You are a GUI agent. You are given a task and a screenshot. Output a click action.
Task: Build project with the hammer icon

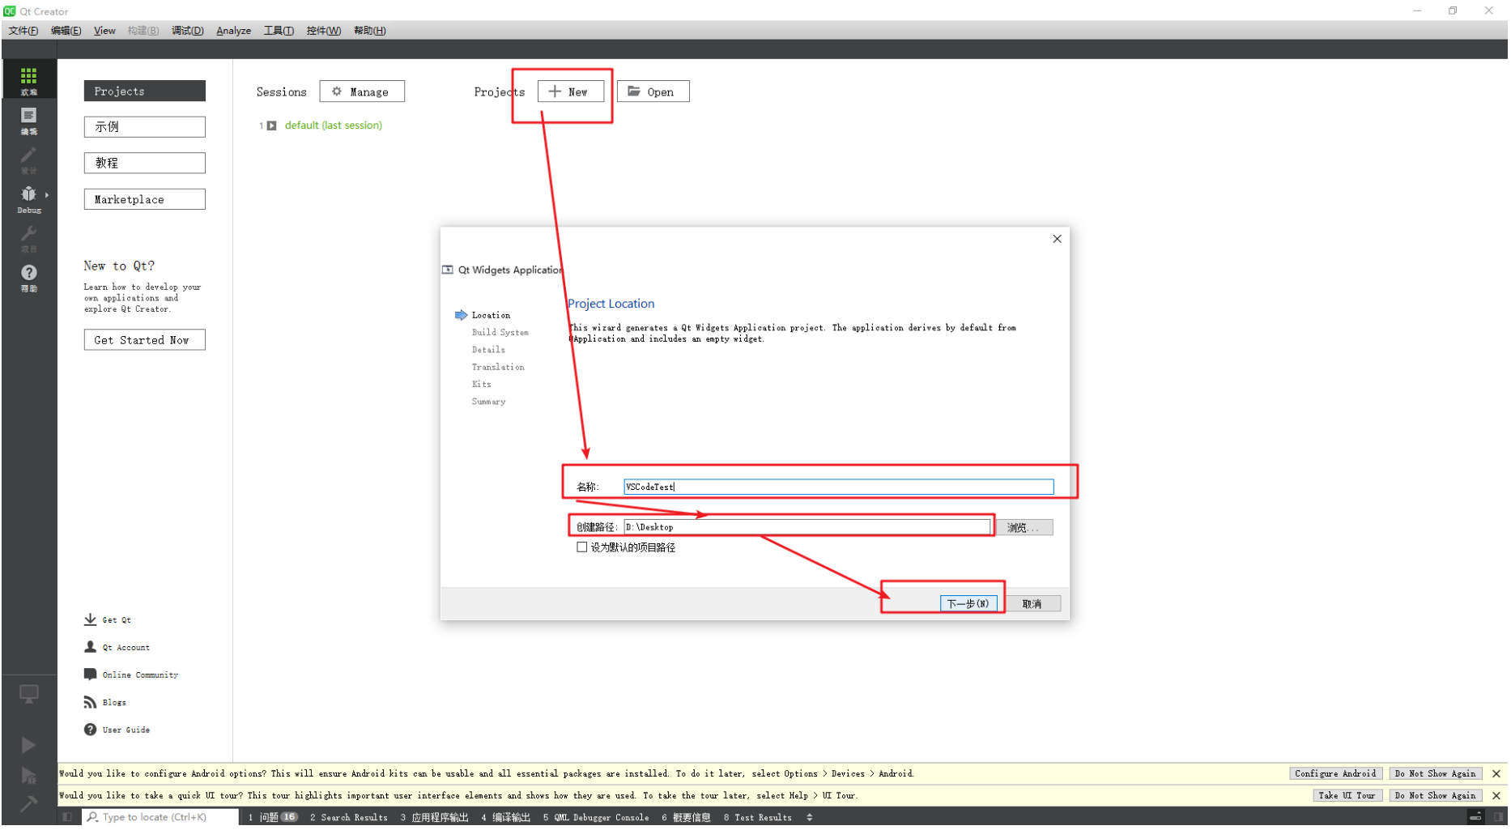coord(28,803)
